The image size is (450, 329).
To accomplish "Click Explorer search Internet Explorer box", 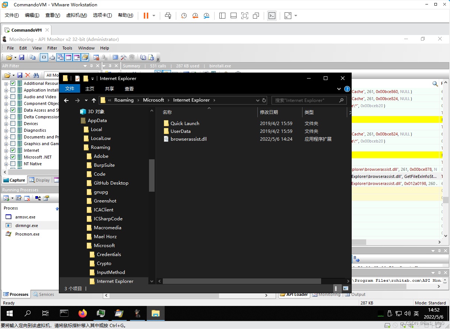I will 309,100.
